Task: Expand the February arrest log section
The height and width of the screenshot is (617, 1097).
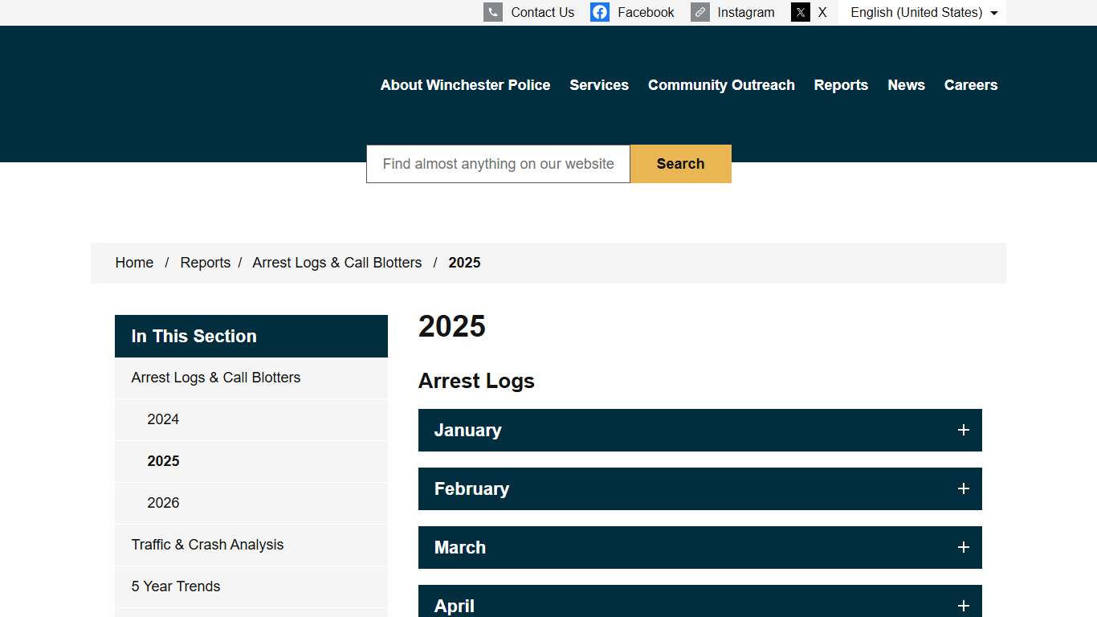Action: point(699,488)
